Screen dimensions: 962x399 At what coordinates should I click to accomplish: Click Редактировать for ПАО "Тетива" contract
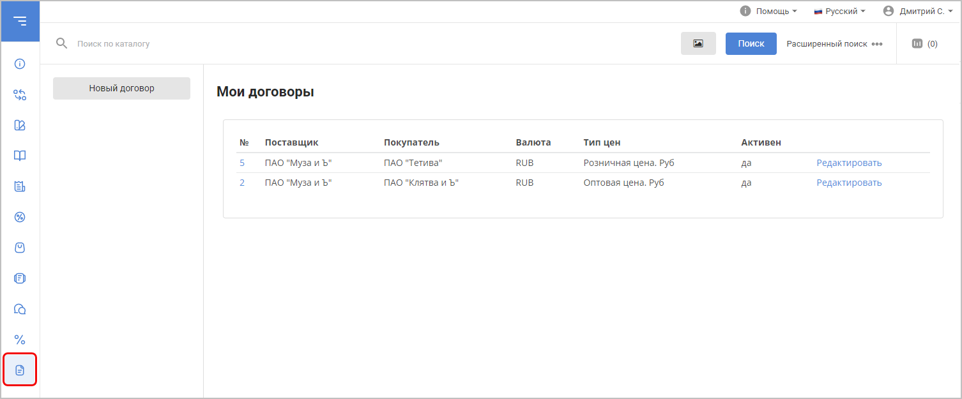(x=849, y=163)
